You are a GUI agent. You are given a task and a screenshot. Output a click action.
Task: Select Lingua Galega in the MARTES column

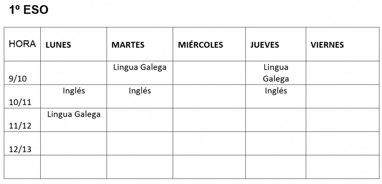(x=140, y=67)
